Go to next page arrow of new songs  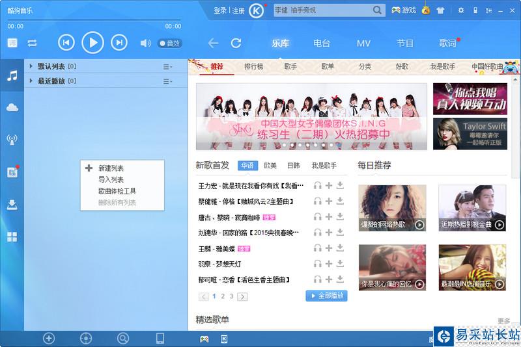click(x=242, y=297)
